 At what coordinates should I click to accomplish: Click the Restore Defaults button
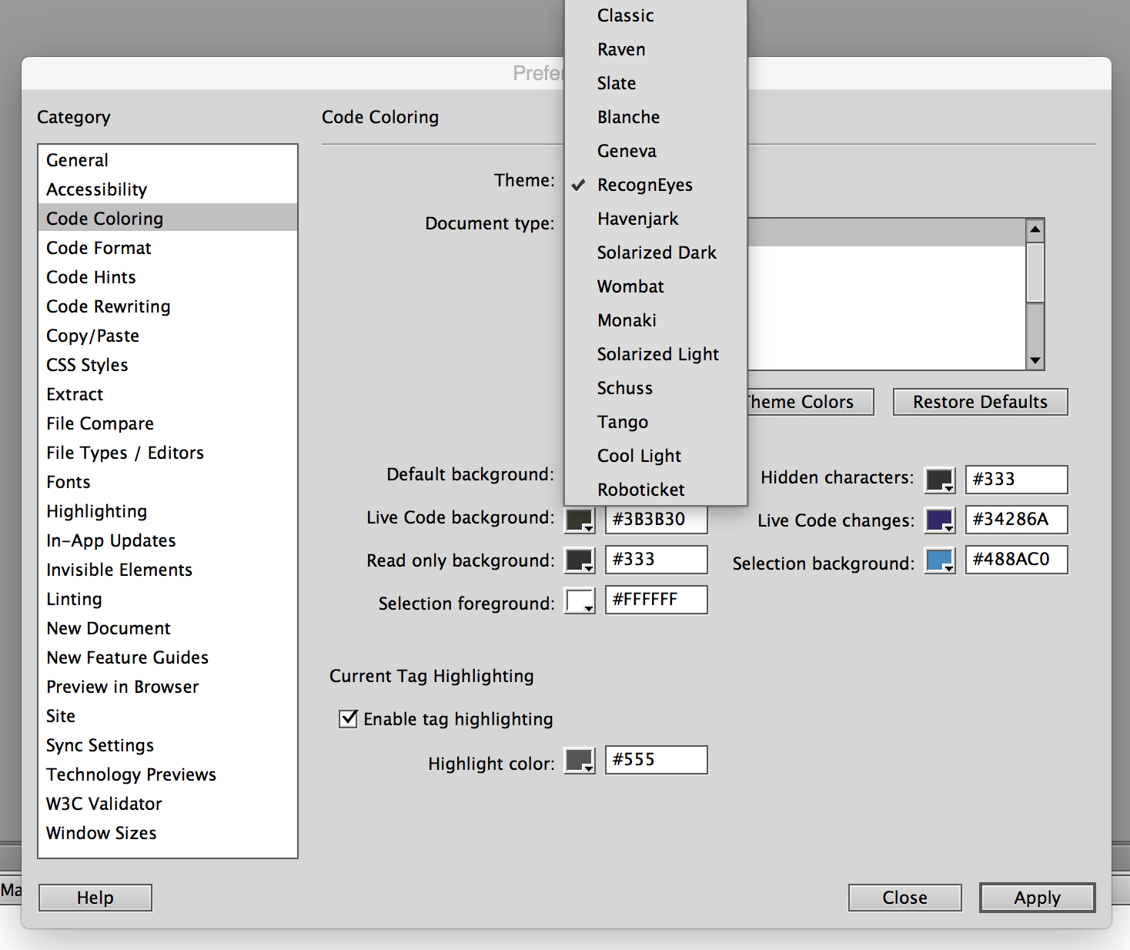point(979,401)
